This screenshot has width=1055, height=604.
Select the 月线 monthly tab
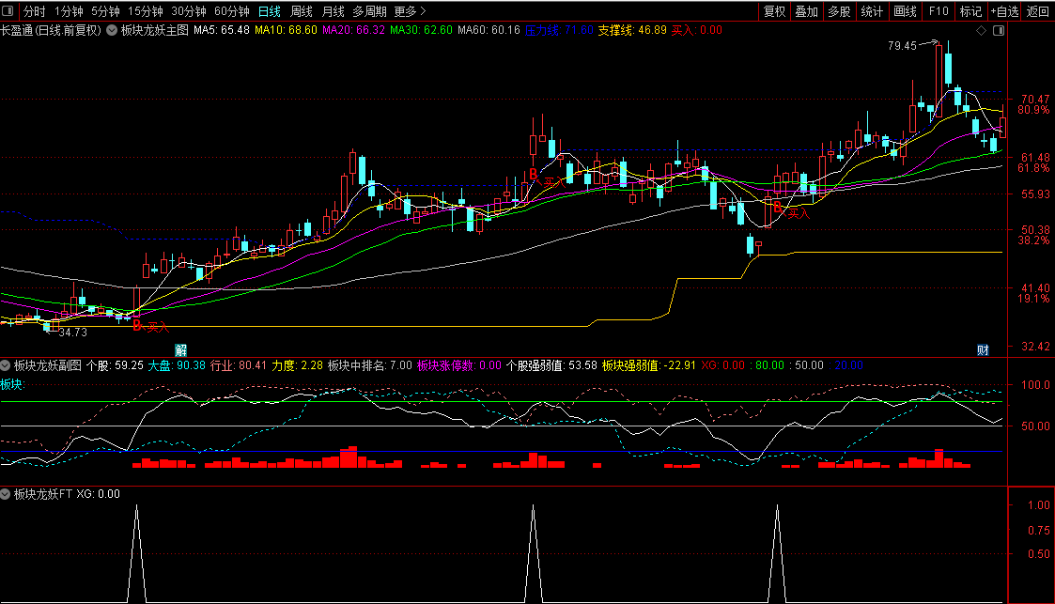[x=334, y=11]
